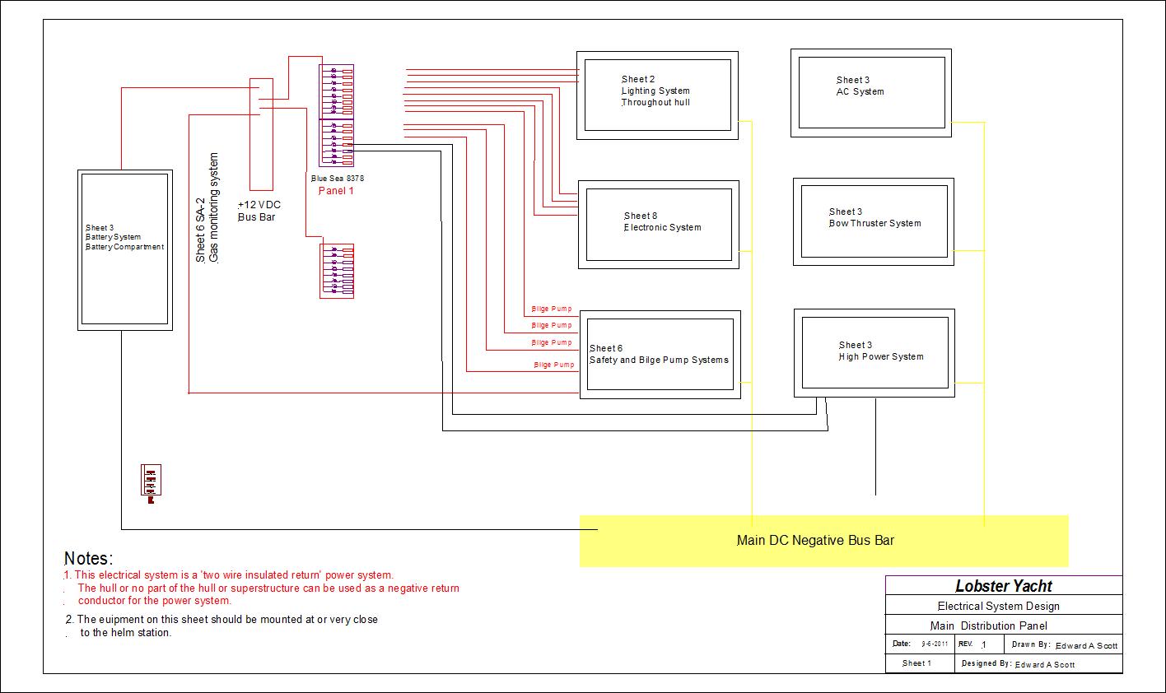This screenshot has width=1166, height=693.
Task: Click the Date field in title block
Action: click(919, 644)
